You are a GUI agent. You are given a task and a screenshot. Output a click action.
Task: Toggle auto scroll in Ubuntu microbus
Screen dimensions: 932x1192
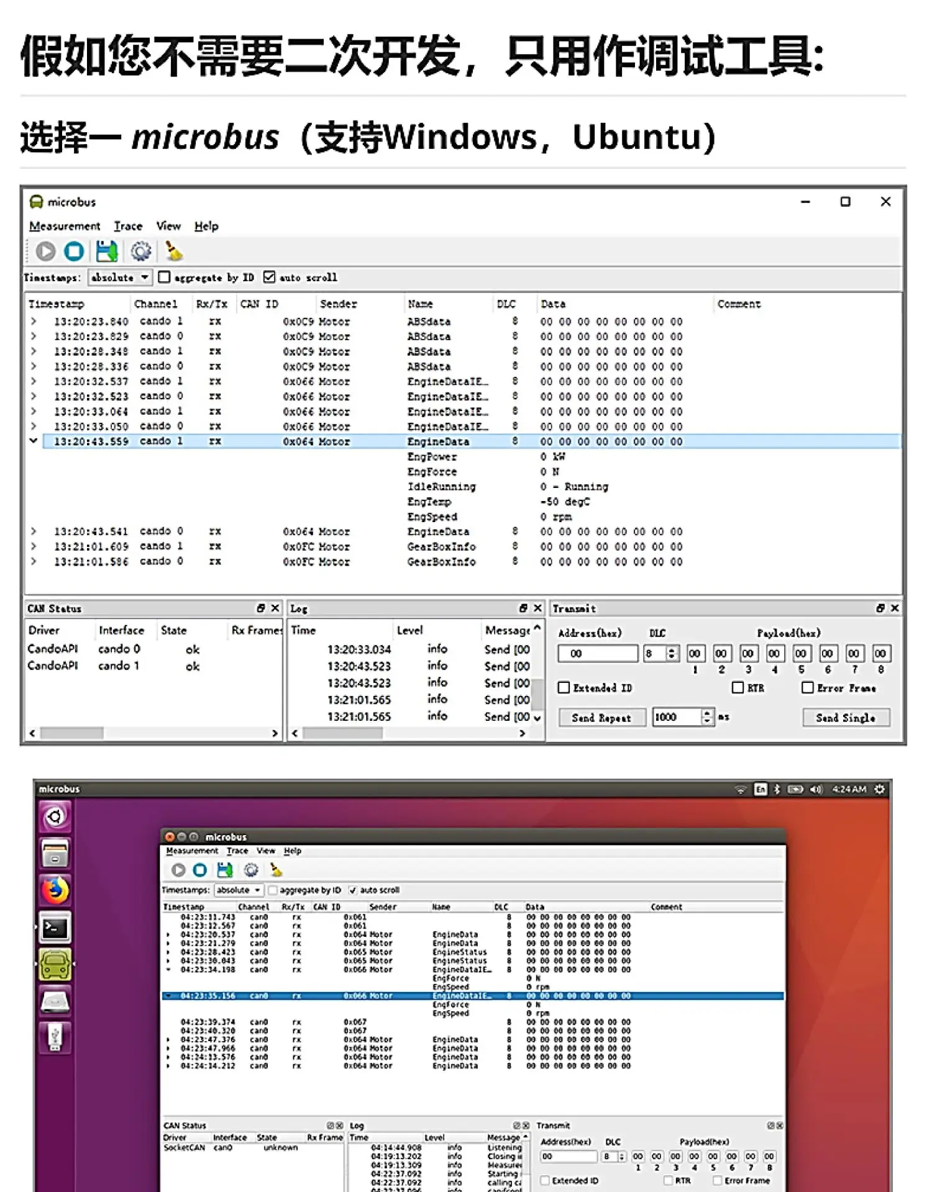pos(353,890)
